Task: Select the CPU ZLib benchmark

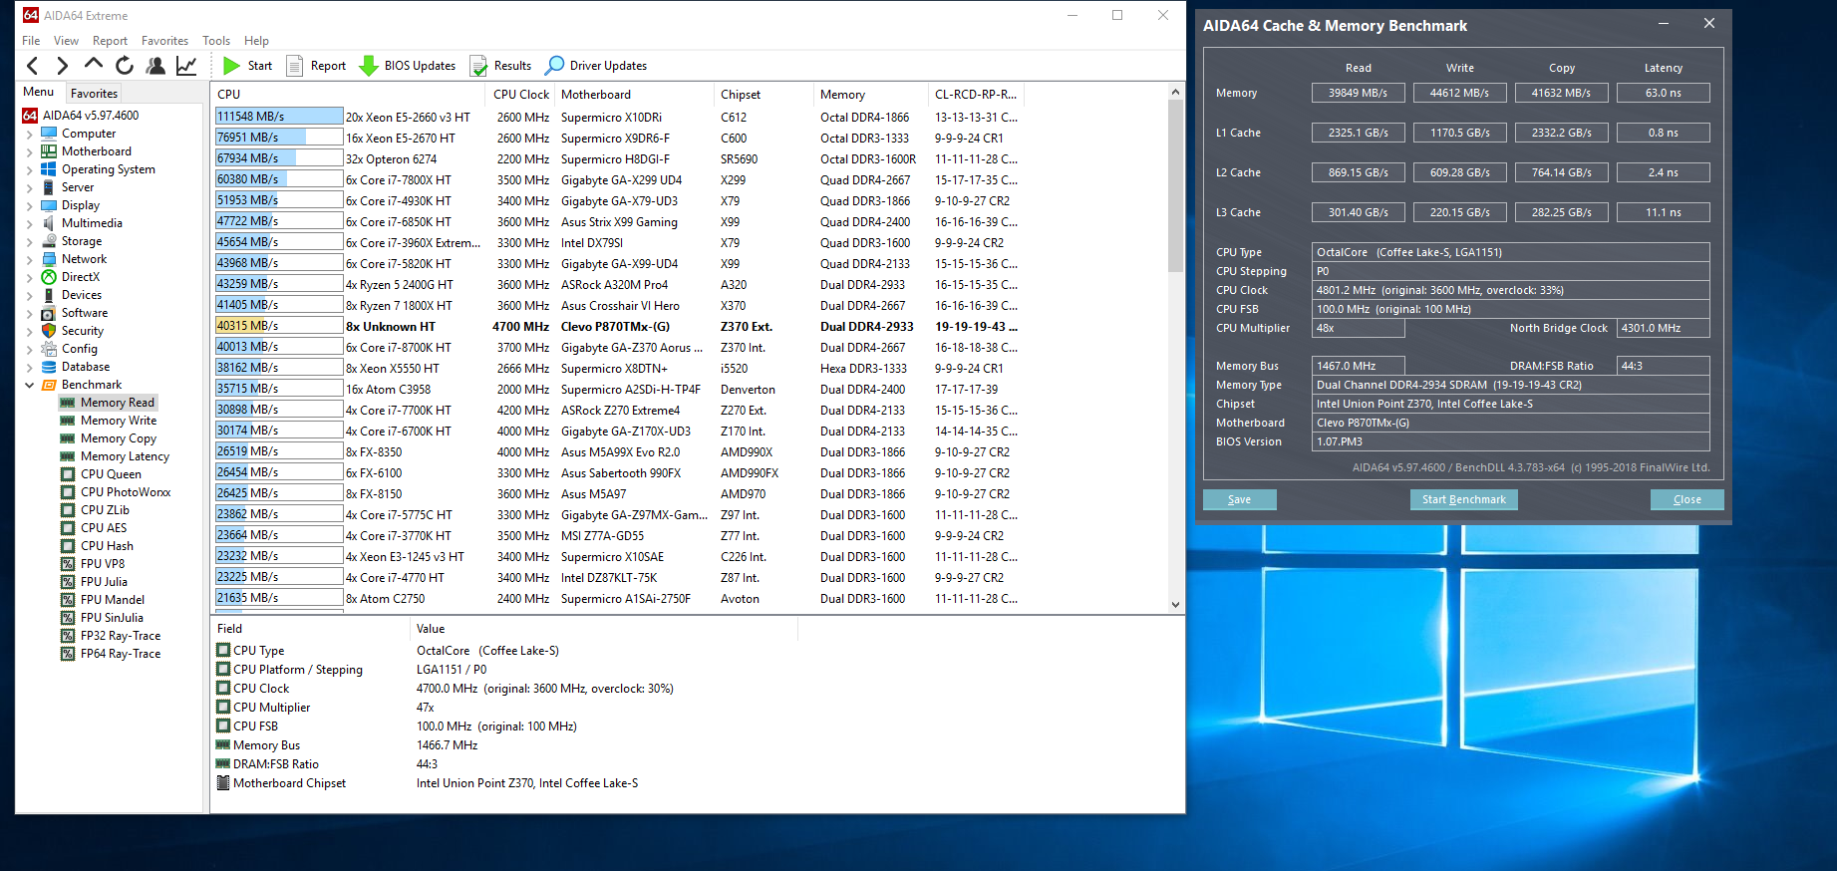Action: (x=105, y=510)
